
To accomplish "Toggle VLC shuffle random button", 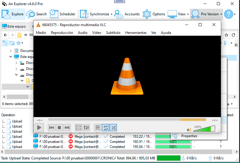I will click(x=113, y=128).
